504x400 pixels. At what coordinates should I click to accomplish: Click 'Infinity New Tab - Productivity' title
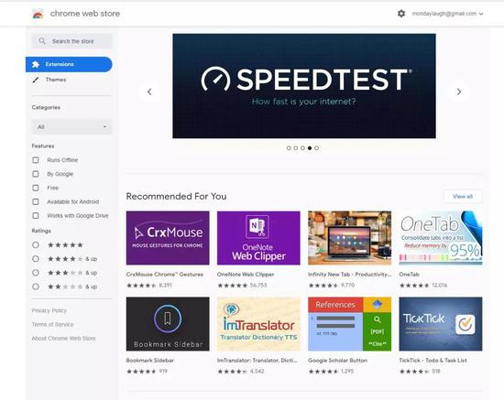coord(350,275)
